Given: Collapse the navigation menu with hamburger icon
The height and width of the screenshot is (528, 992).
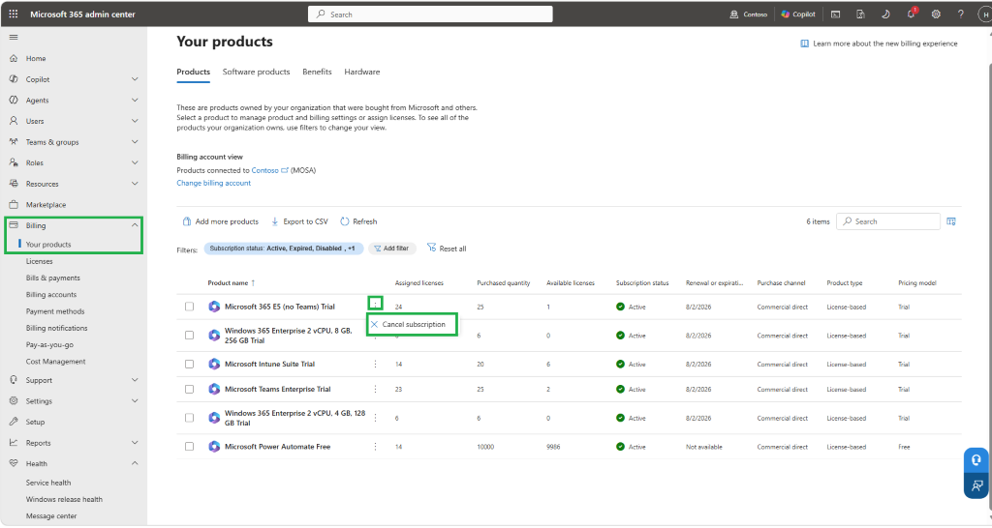Looking at the screenshot, I should tap(14, 38).
